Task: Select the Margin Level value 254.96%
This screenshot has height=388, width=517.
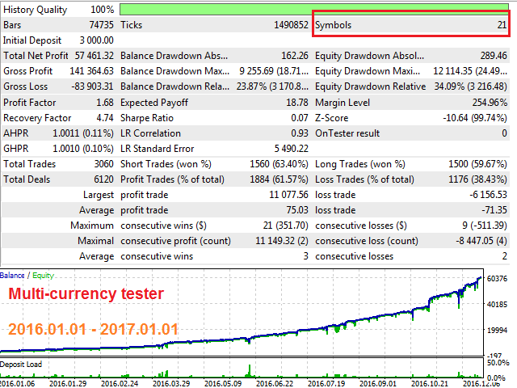Action: (x=487, y=103)
